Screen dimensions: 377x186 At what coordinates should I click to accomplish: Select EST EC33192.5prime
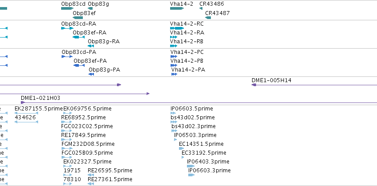click(x=183, y=157)
